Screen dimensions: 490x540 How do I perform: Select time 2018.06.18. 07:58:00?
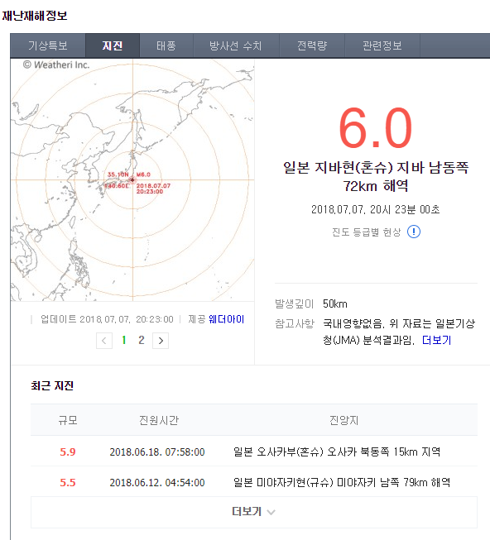pos(157,452)
